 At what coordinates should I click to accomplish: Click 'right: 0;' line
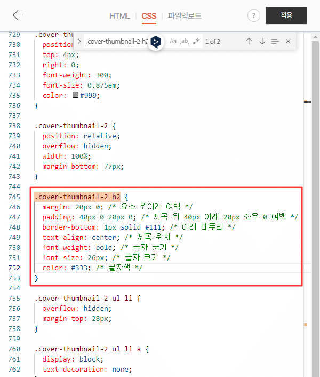(x=60, y=65)
